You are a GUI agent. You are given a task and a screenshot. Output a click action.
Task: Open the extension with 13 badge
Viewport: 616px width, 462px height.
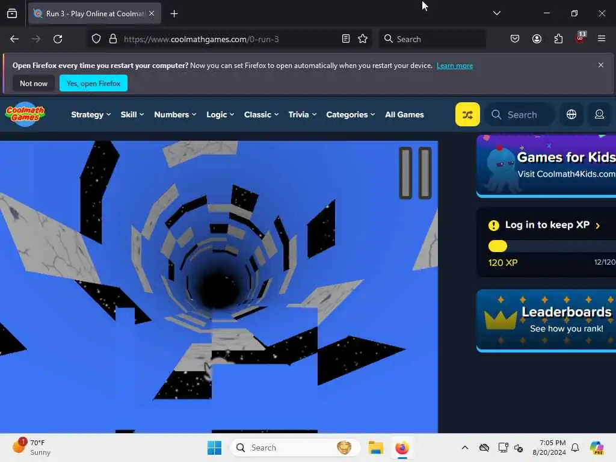coord(581,38)
